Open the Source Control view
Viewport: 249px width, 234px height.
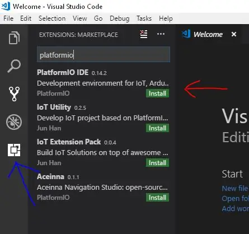tap(14, 94)
